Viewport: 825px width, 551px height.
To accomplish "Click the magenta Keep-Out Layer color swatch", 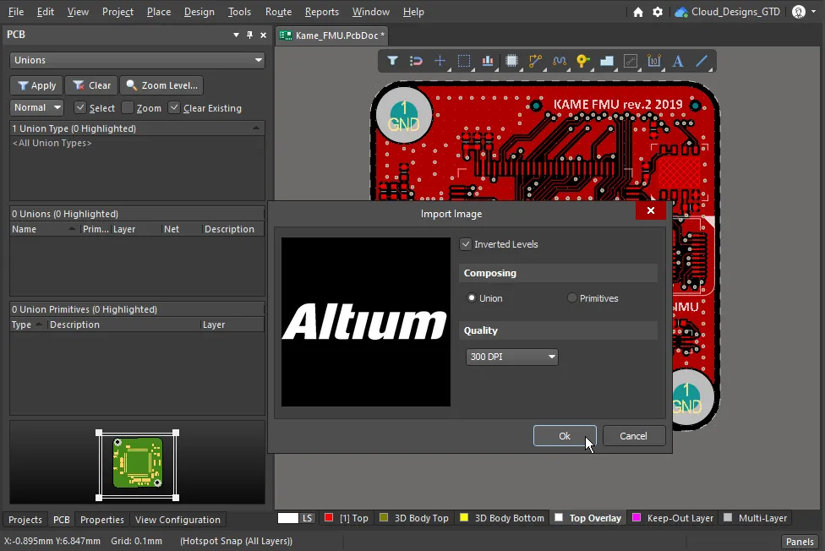I will [x=637, y=518].
